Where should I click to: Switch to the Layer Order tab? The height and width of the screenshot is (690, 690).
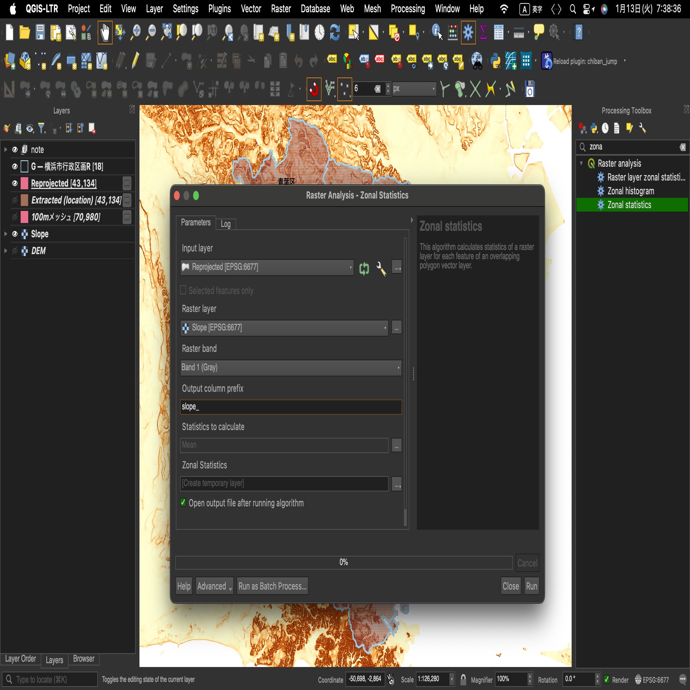coord(20,659)
